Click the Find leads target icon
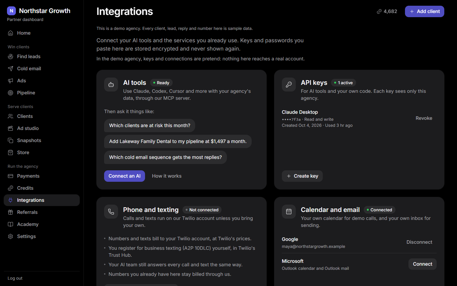The image size is (457, 286). (10, 57)
